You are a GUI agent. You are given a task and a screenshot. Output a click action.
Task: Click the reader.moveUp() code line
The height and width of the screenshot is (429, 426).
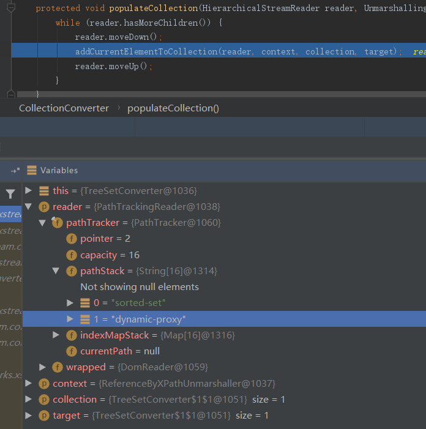point(114,66)
